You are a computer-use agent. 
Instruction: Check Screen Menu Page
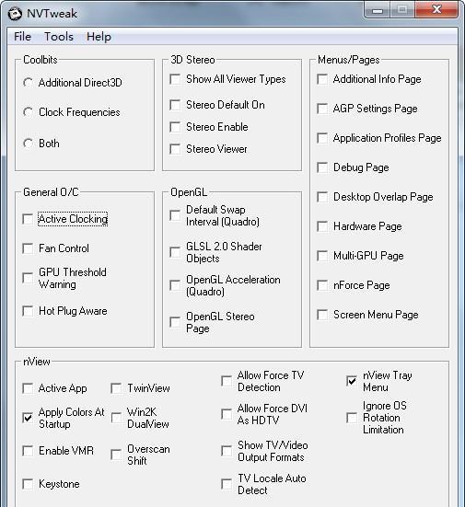[x=322, y=315]
